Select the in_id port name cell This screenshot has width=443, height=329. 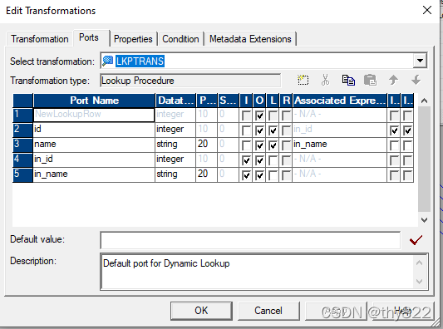click(94, 160)
